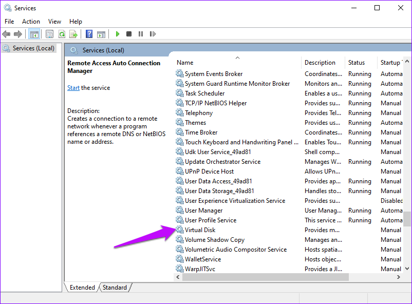Viewport: 412px width, 304px height.
Task: Click Running status of Themes service
Action: 360,123
